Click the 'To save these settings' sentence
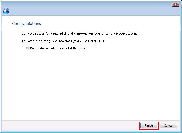This screenshot has height=133, width=182. point(64,41)
